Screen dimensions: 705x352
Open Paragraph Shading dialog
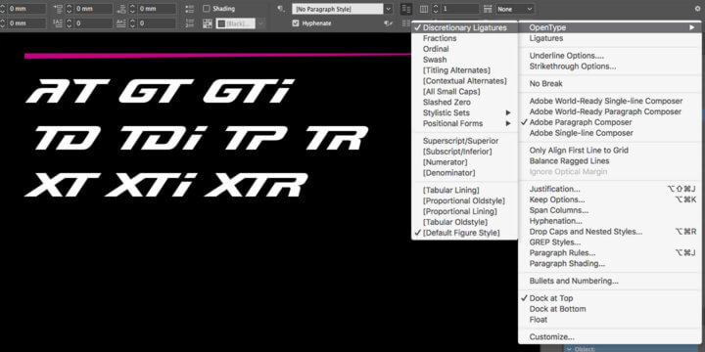[x=610, y=264]
